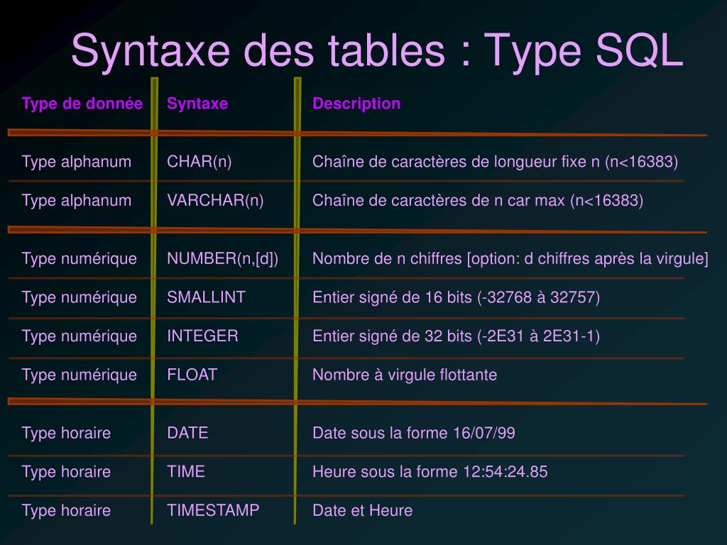This screenshot has height=545, width=727.
Task: Select 'Type numérique' in the SMALLINT row
Action: coord(80,298)
